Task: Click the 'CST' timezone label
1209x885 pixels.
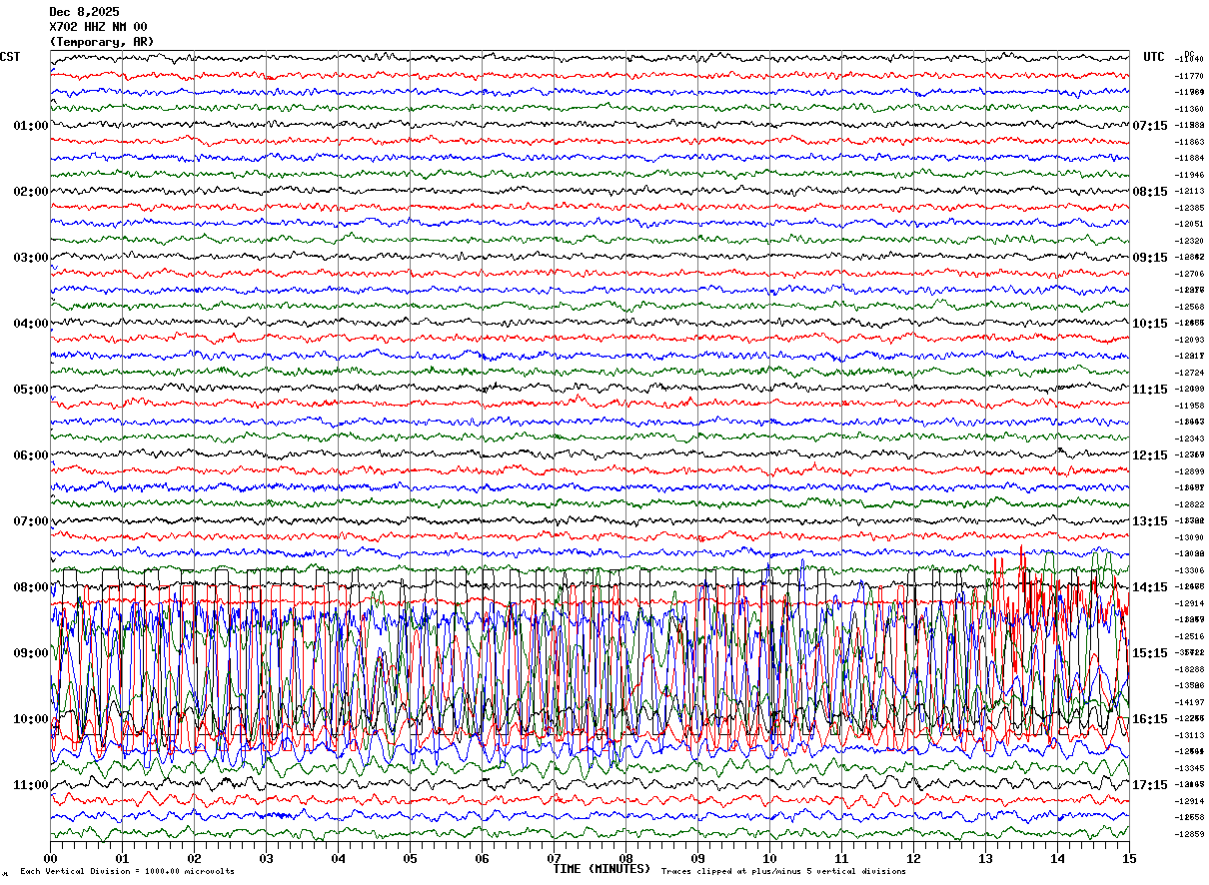Action: click(10, 57)
